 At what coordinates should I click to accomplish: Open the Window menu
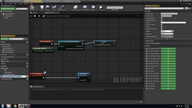(x=26, y=4)
